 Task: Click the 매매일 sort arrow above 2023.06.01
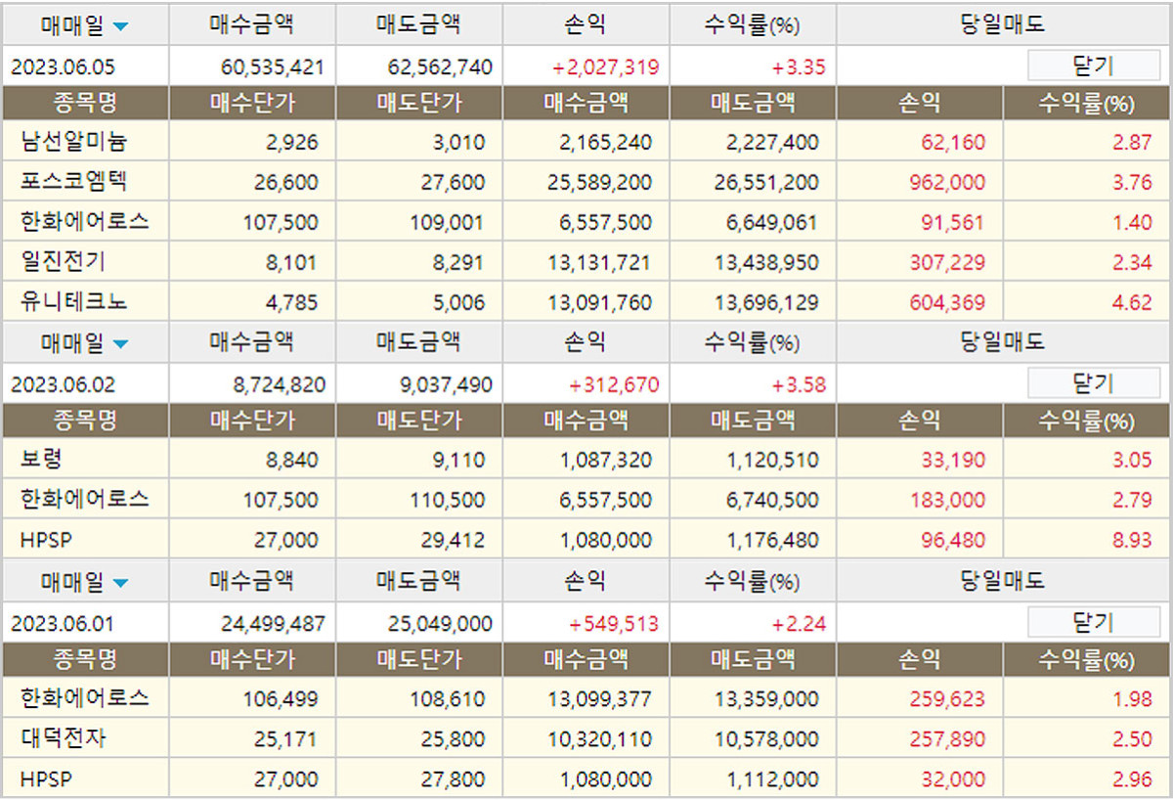[120, 584]
